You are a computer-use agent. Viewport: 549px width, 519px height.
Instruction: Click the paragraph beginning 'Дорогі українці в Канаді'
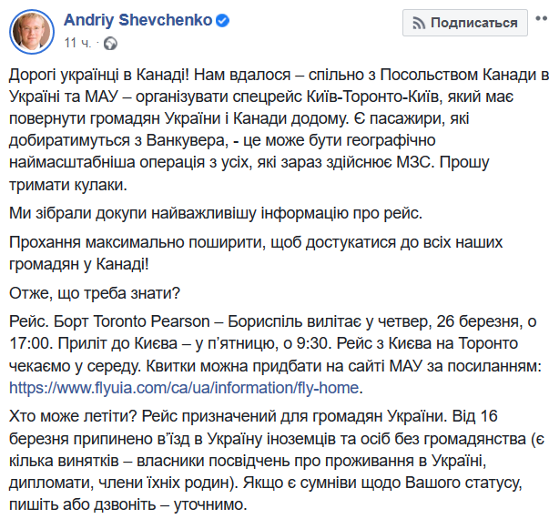click(279, 129)
